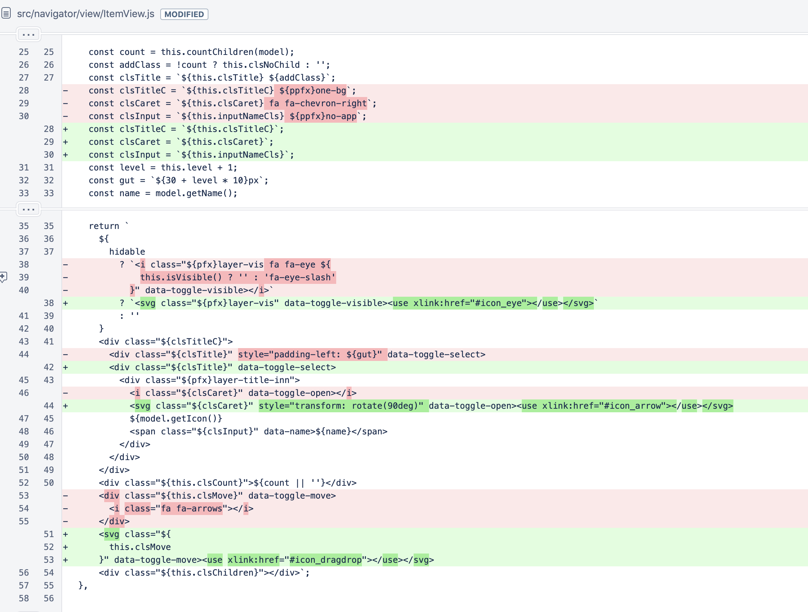Click line number 44 in the old column
The image size is (808, 612).
(x=24, y=354)
